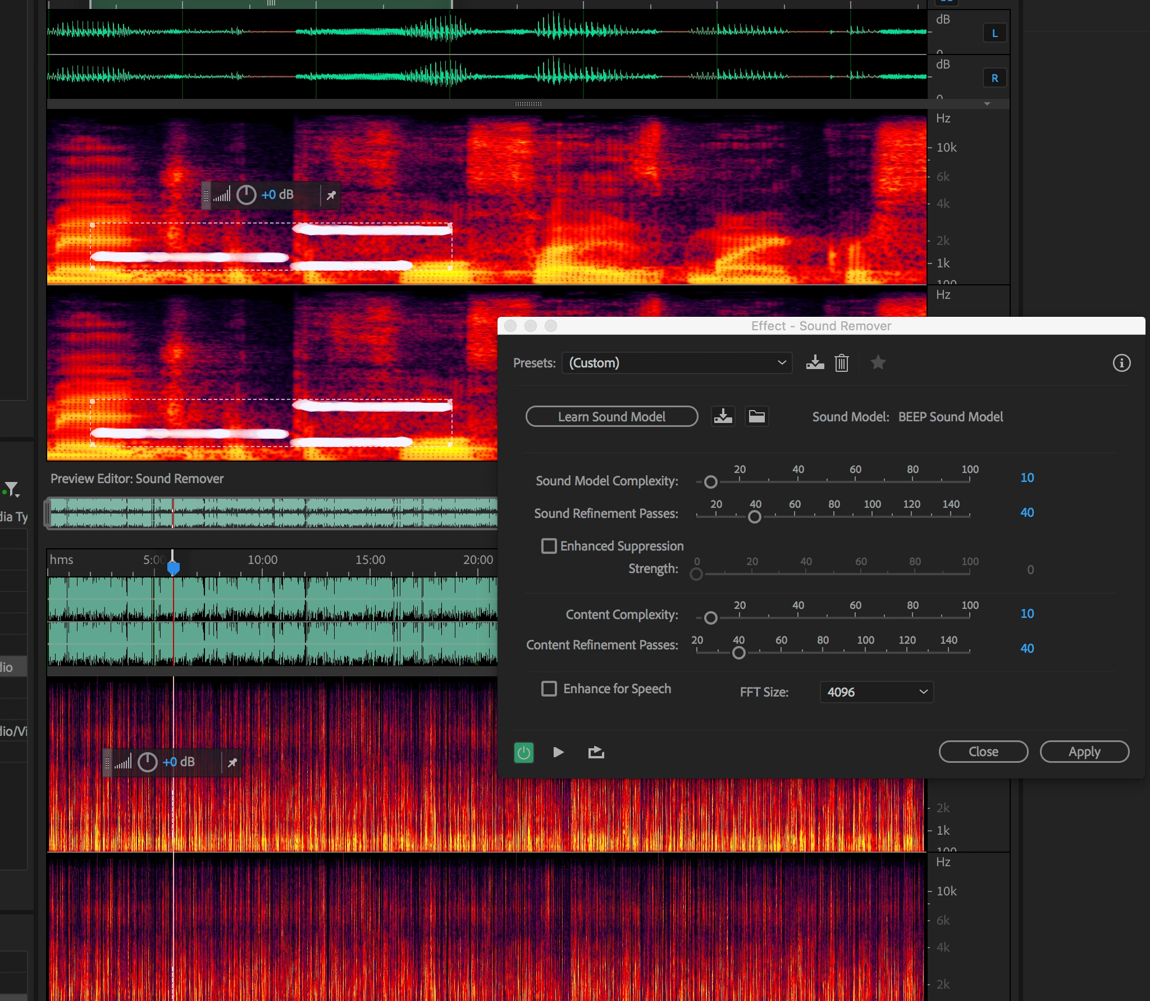
Task: Click Sound Model Complexity slider handle
Action: click(x=710, y=482)
